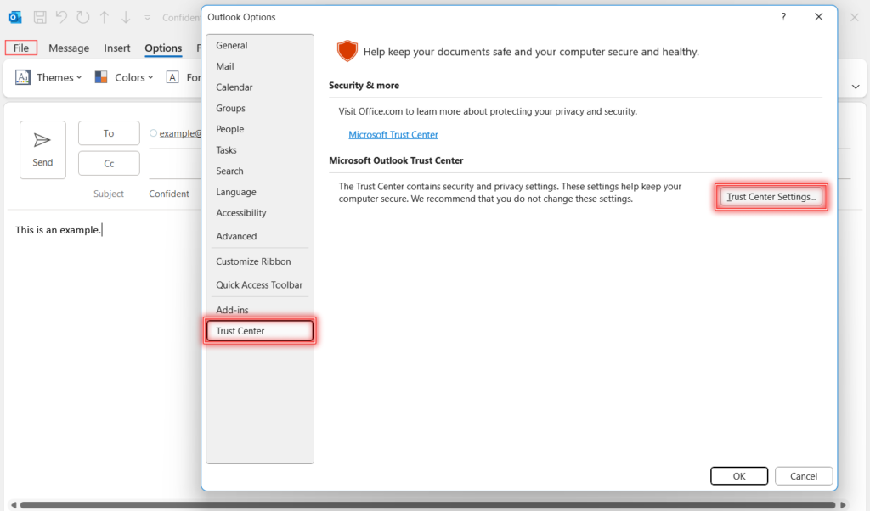Click the horizontal scrollbar right arrow
Image resolution: width=870 pixels, height=511 pixels.
coord(843,505)
